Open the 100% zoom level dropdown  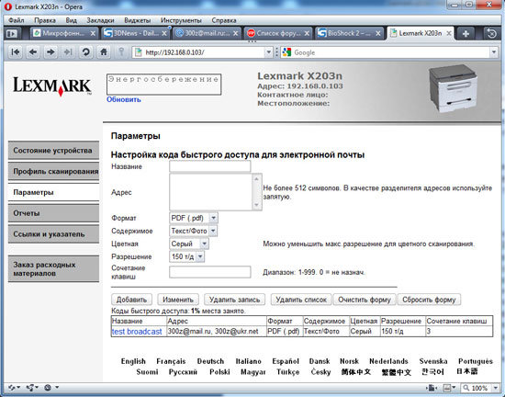496,388
